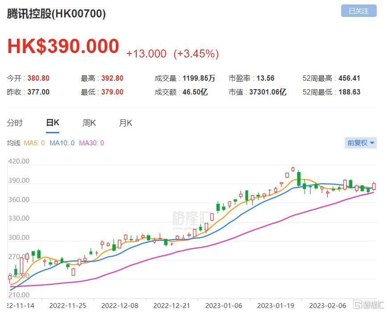Click the price change +13.000
Viewport: 387px width, 312px height.
tap(147, 53)
